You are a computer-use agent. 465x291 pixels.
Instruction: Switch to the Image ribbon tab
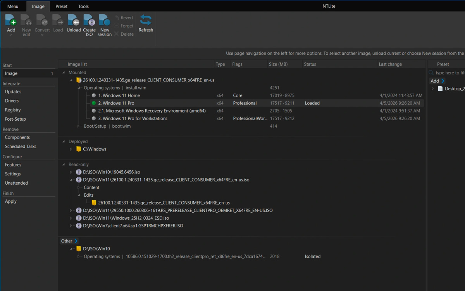[38, 6]
